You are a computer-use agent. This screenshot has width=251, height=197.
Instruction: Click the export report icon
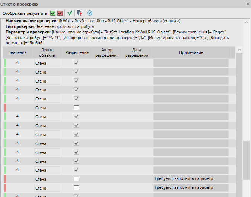tap(80, 13)
